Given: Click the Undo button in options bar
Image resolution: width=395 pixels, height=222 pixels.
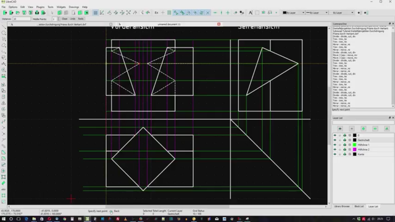Looking at the screenshot, I should (x=73, y=19).
